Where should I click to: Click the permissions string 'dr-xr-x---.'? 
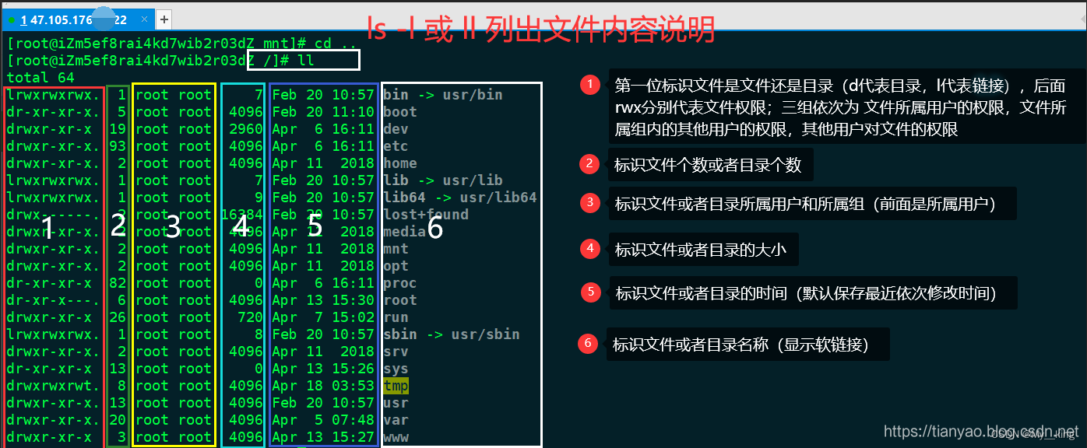point(53,300)
